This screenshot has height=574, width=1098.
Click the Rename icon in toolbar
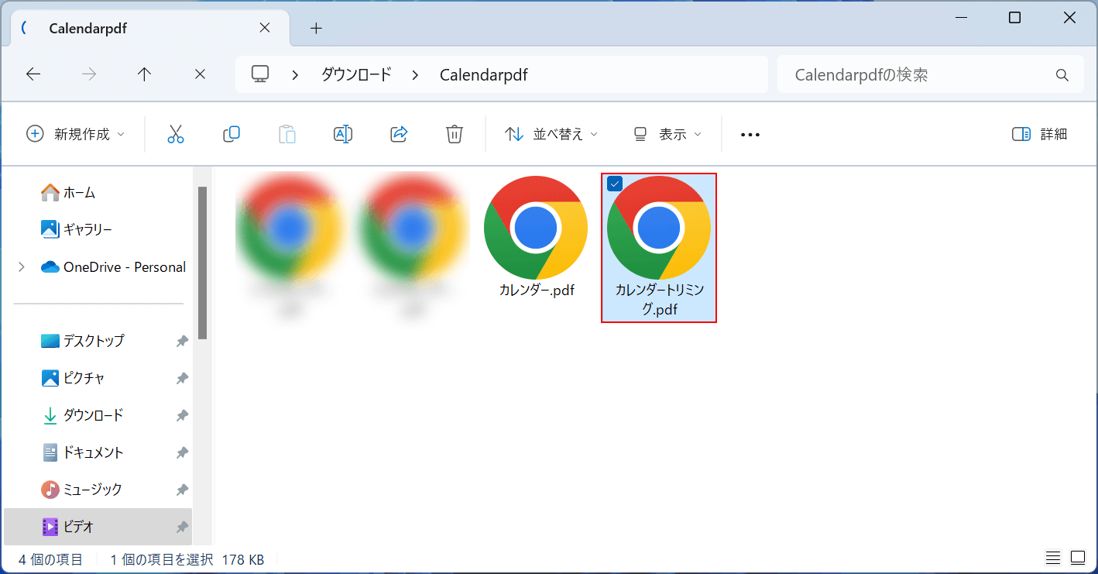(x=342, y=134)
